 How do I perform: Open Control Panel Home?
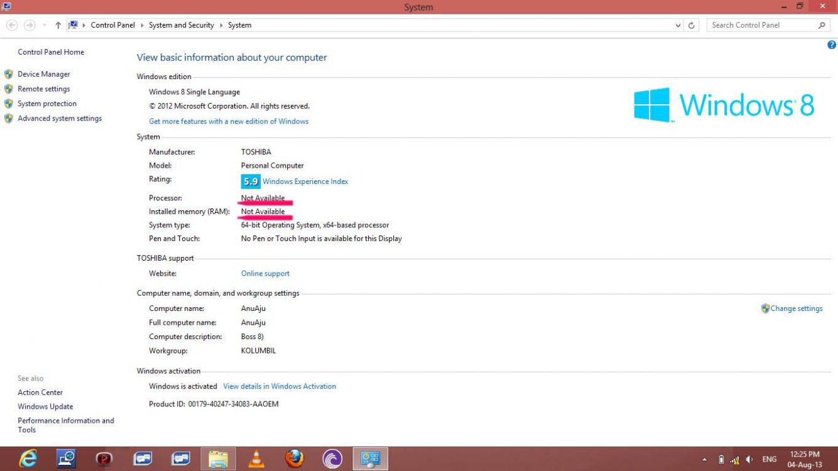pos(51,52)
